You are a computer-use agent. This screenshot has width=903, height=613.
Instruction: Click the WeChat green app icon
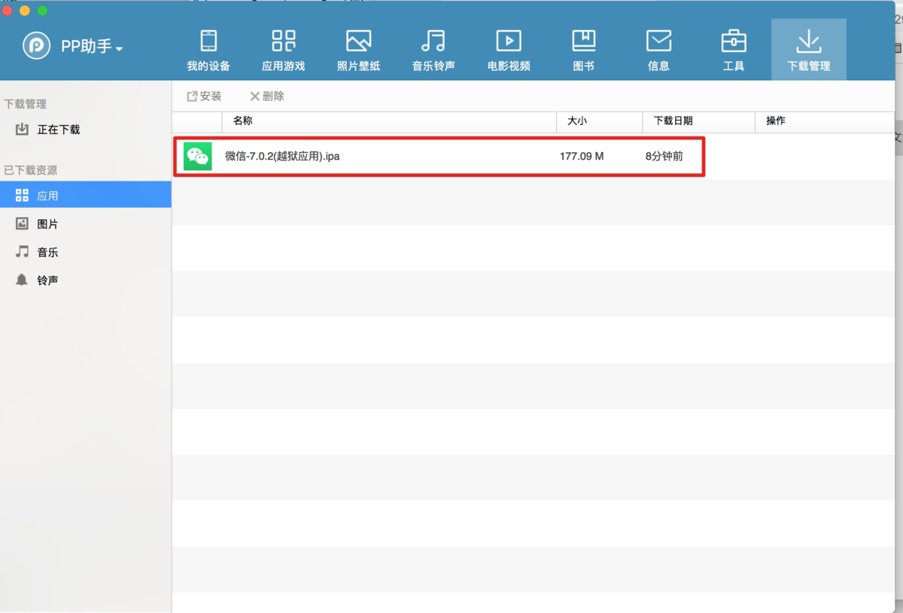click(198, 157)
